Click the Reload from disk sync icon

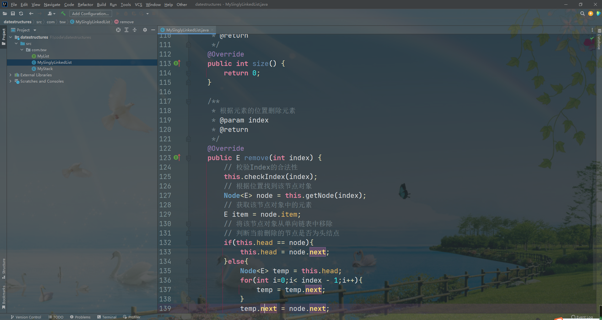[21, 14]
